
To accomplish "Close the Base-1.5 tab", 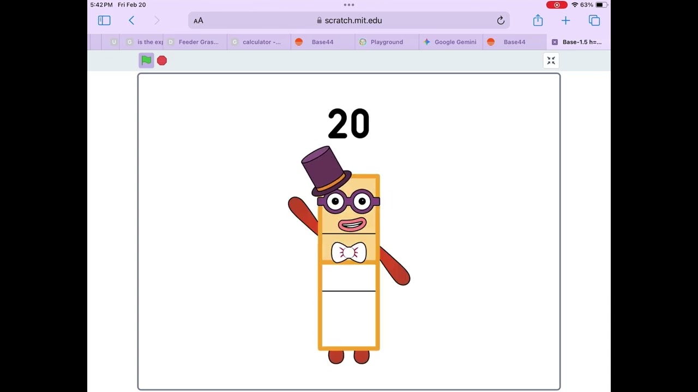I will [555, 42].
